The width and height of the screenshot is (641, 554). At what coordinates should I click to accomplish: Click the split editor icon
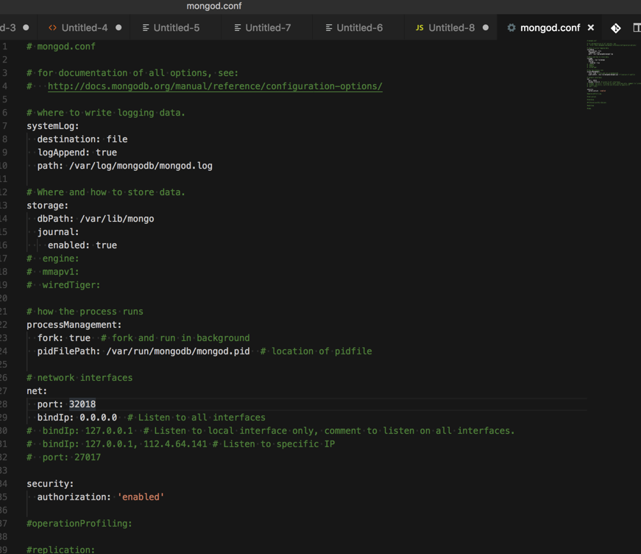click(637, 28)
